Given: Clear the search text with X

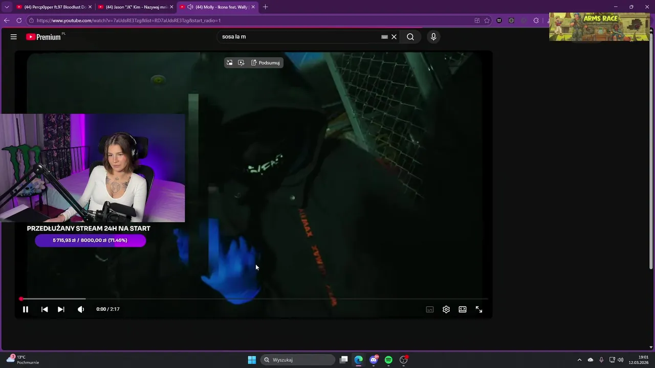Looking at the screenshot, I should point(394,37).
